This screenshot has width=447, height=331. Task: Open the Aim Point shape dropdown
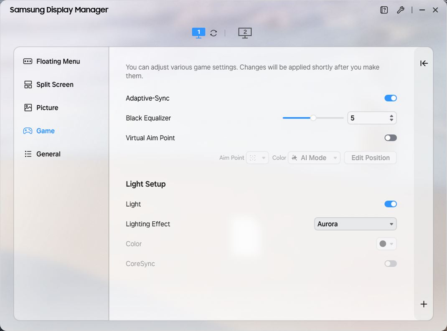tap(257, 157)
